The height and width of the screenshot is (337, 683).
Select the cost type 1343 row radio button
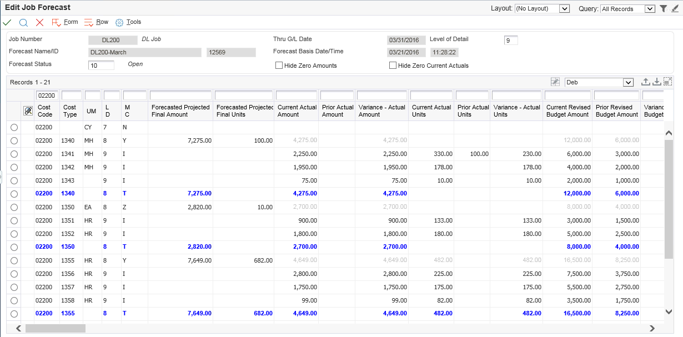[x=14, y=180]
